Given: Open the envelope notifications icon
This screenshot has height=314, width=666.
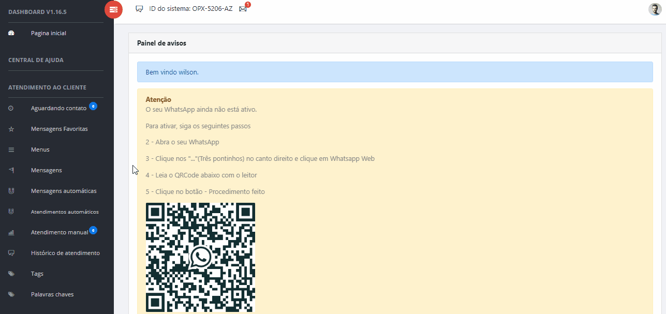Looking at the screenshot, I should (x=243, y=9).
